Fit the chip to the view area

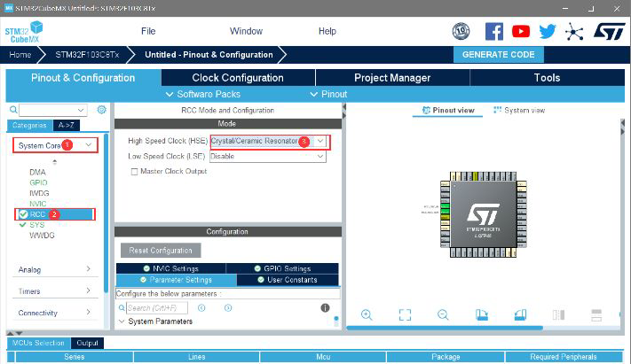pos(405,314)
